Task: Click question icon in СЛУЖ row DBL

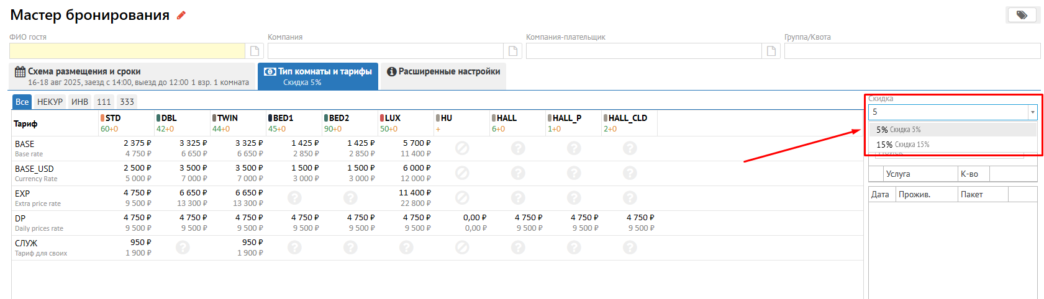Action: point(183,248)
